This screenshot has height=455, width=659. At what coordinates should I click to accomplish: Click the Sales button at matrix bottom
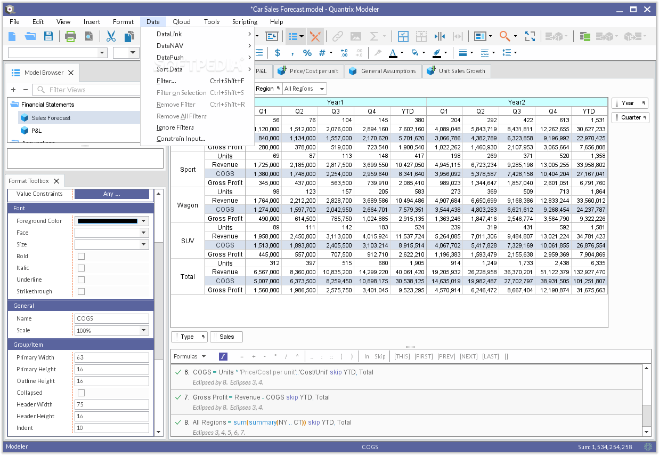(226, 337)
